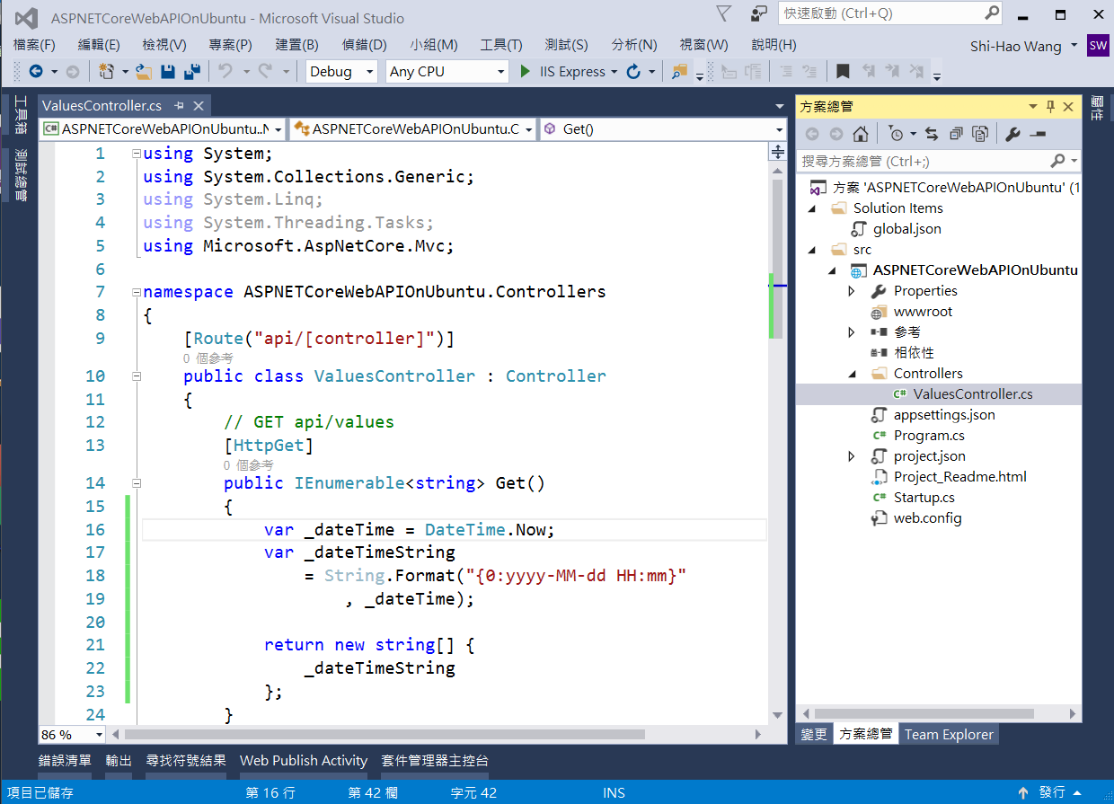
Task: Click the send feedback icon in title bar
Action: coord(760,13)
